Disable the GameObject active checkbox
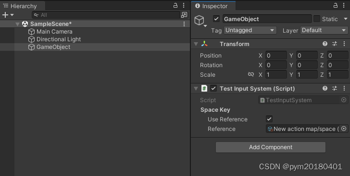The width and height of the screenshot is (350, 176). point(216,19)
